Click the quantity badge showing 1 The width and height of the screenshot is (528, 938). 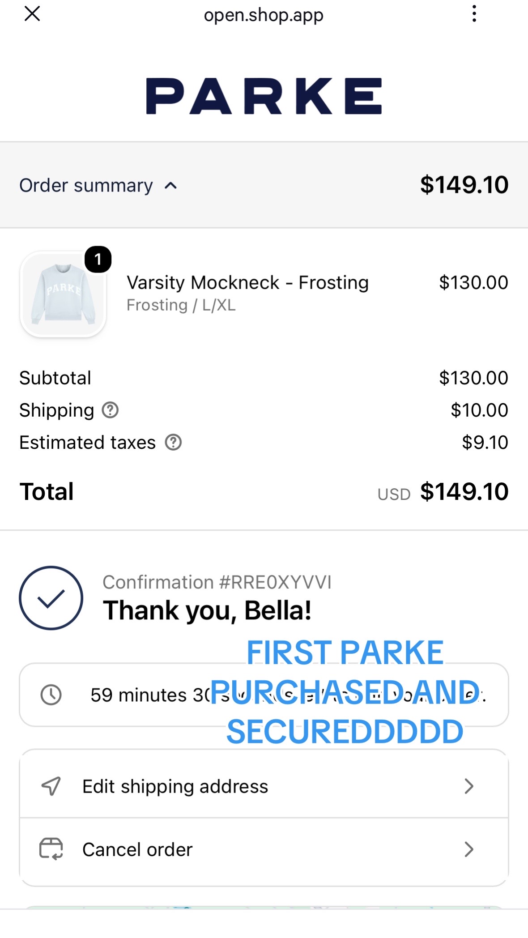[x=98, y=260]
